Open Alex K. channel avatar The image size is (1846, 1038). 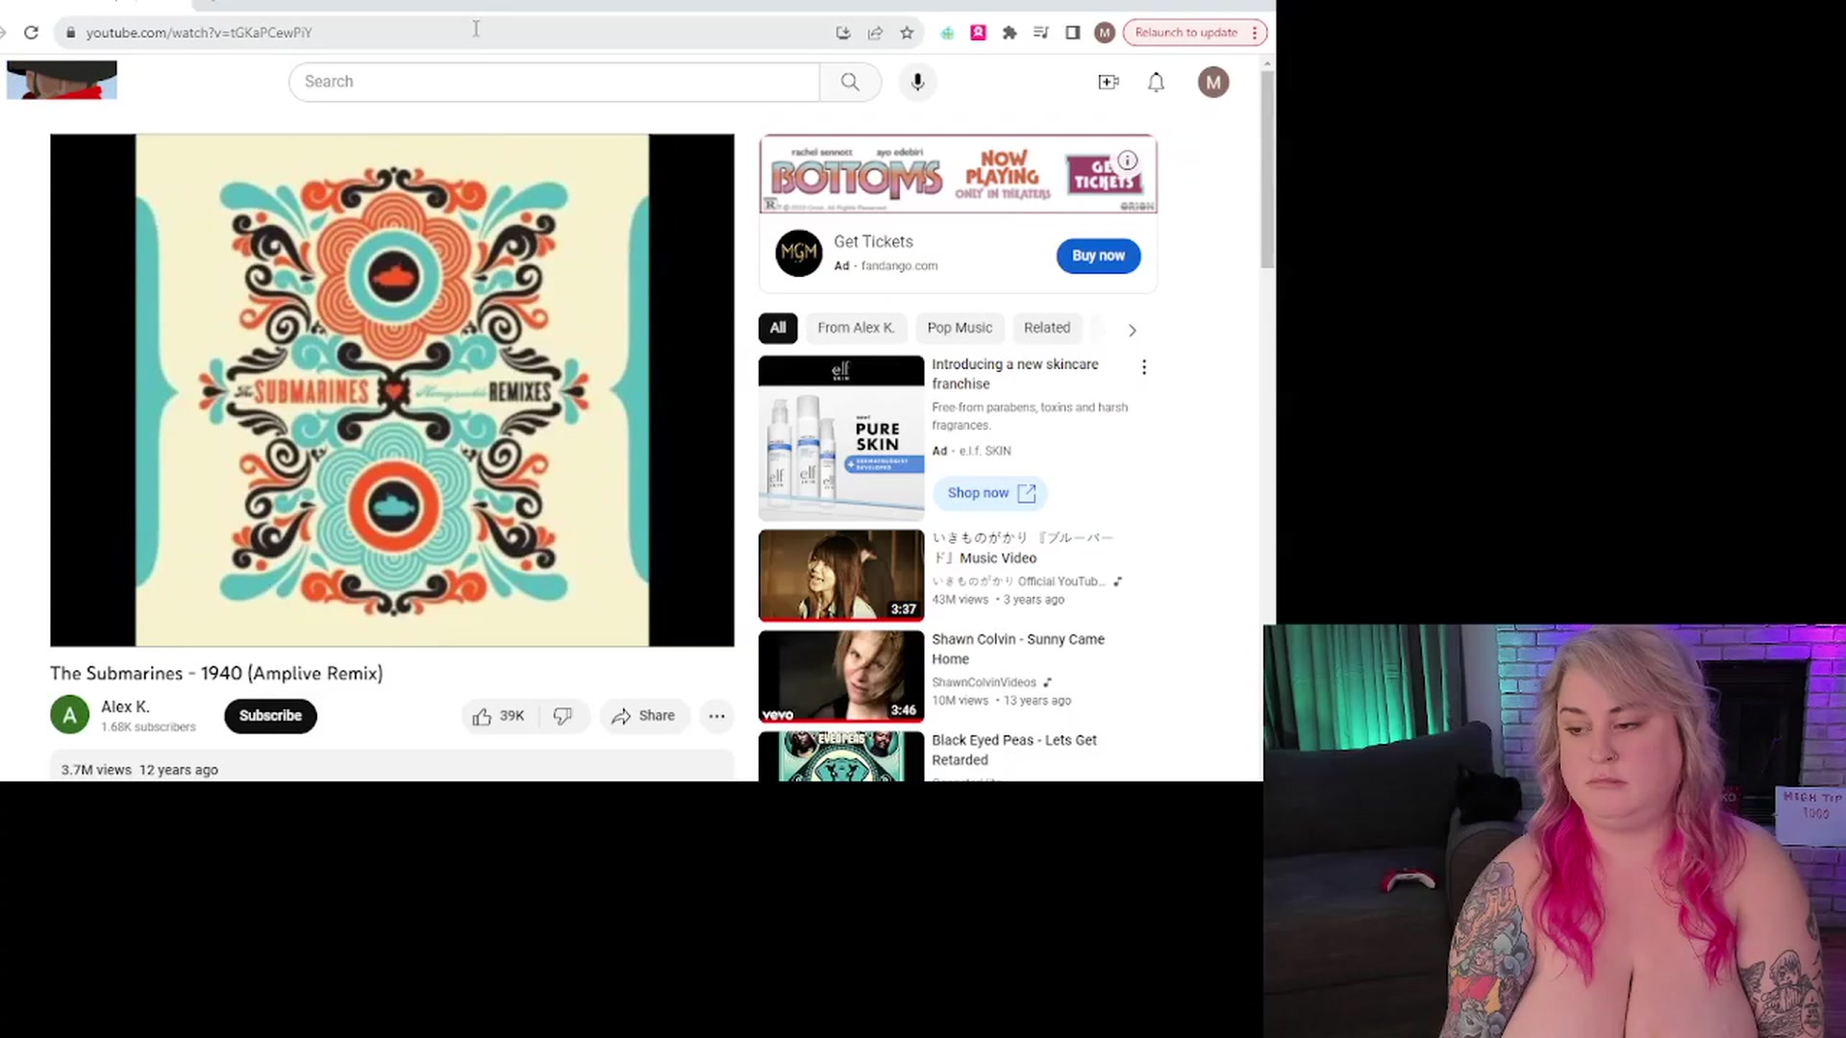69,715
